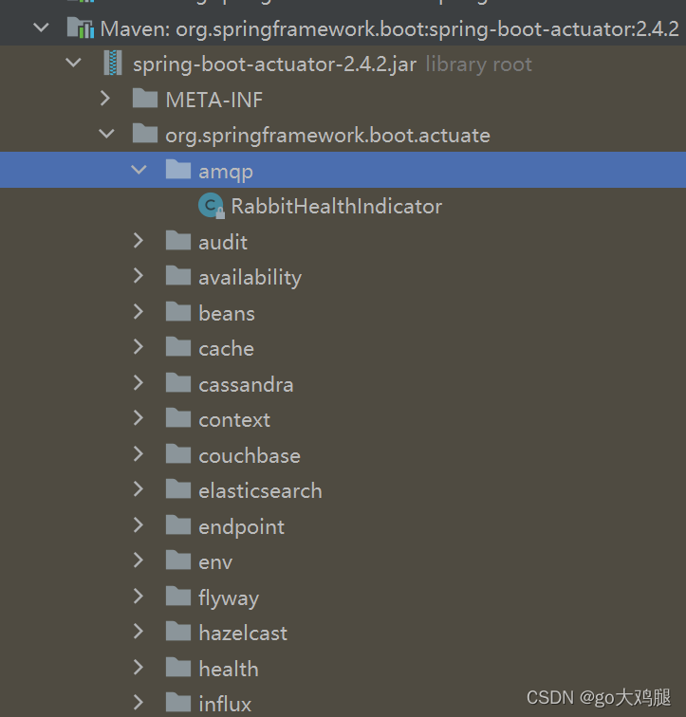Select the influx package label

(x=225, y=704)
